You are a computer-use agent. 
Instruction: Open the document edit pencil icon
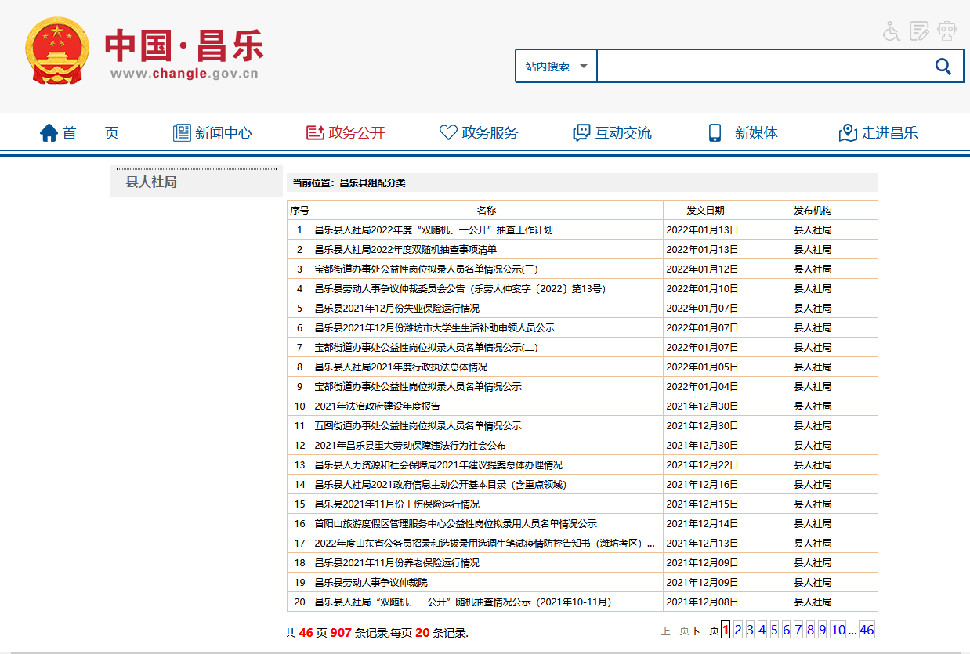pyautogui.click(x=919, y=31)
